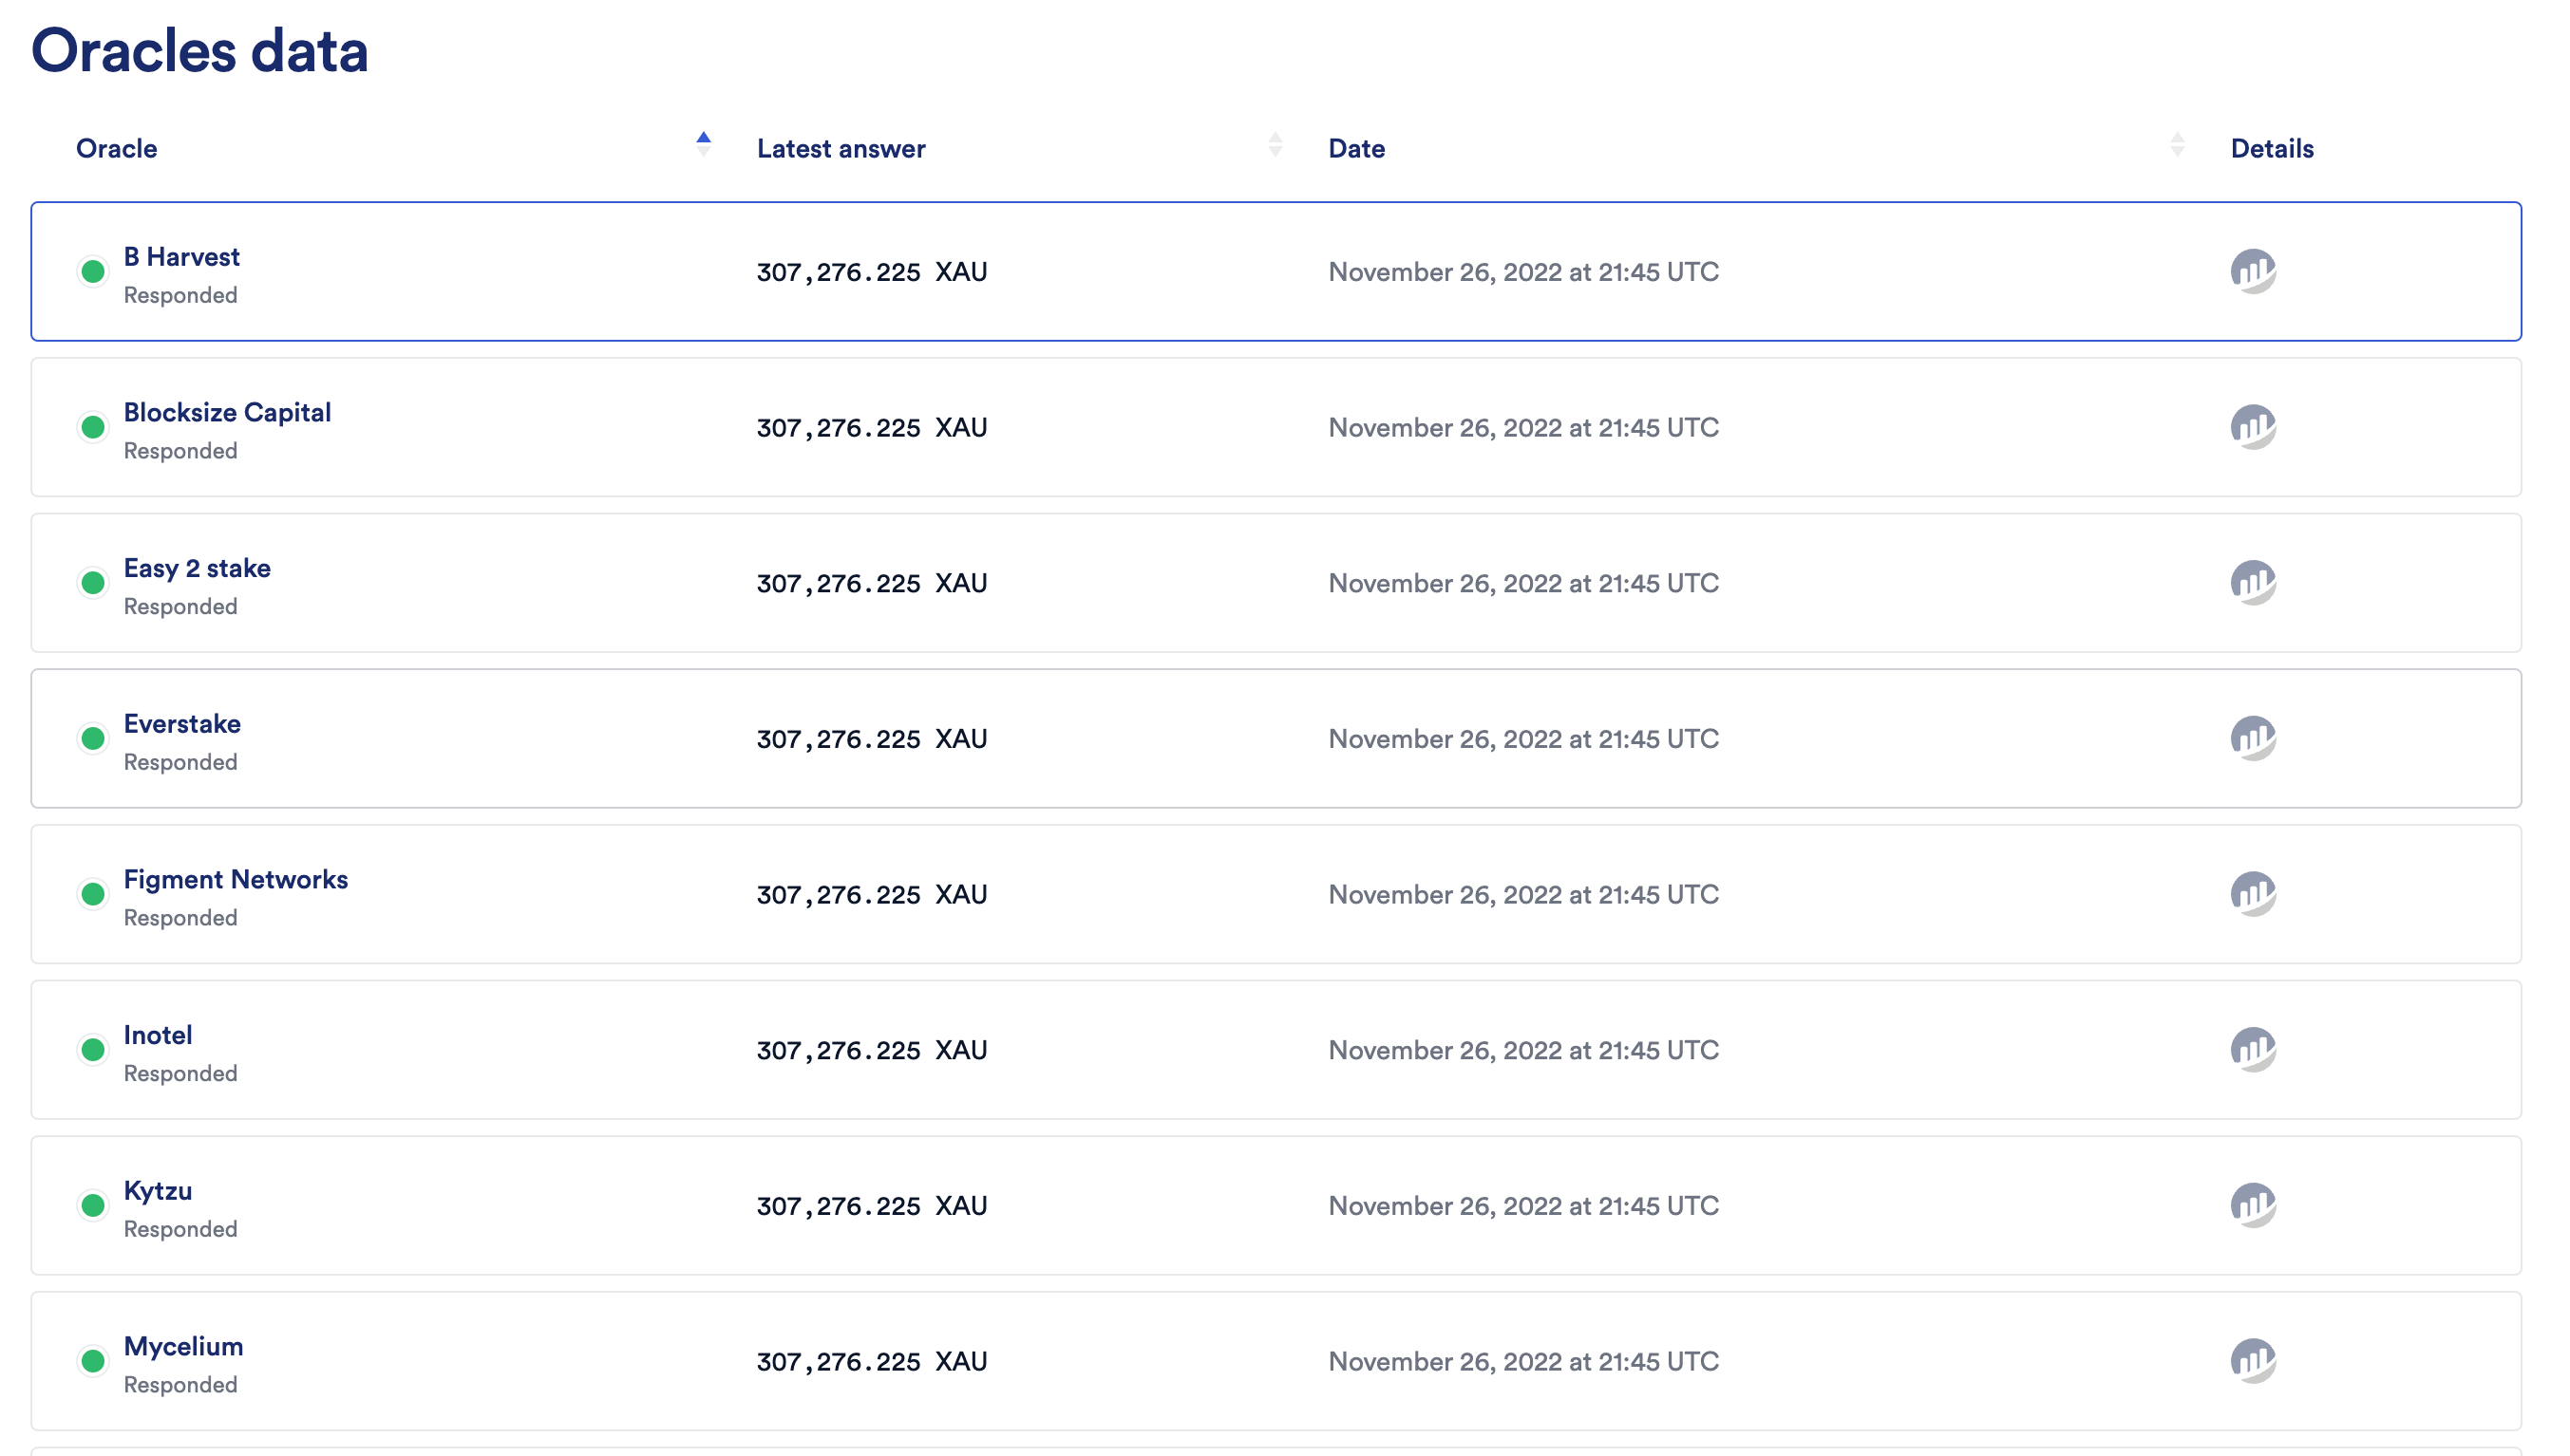The height and width of the screenshot is (1456, 2570).
Task: Sort by the Date column arrows
Action: (x=2177, y=144)
